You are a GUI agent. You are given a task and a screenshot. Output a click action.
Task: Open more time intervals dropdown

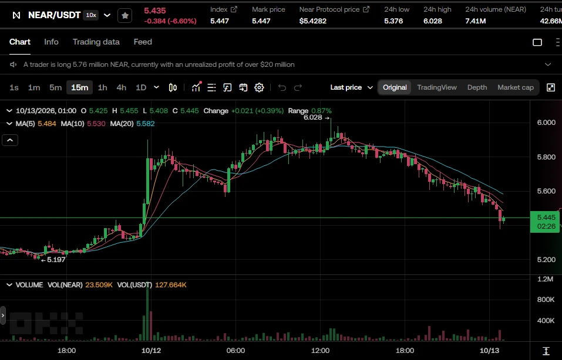click(156, 87)
